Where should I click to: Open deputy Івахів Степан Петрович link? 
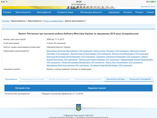coord(111,51)
